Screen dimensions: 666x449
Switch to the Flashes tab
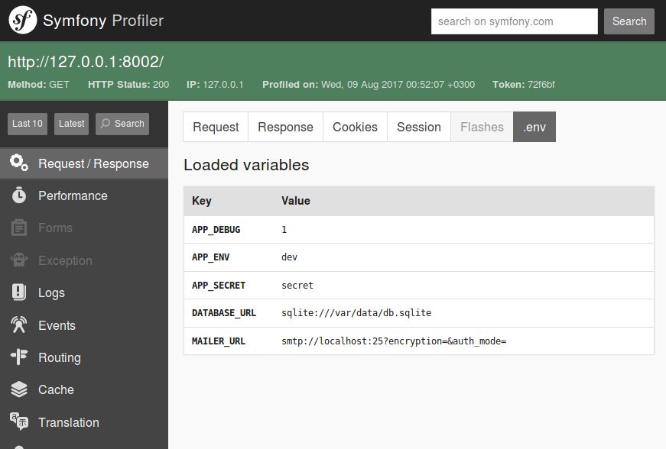click(482, 127)
